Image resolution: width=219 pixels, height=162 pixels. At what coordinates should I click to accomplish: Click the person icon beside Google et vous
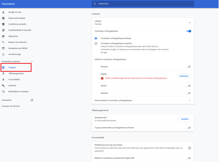click(x=3, y=12)
